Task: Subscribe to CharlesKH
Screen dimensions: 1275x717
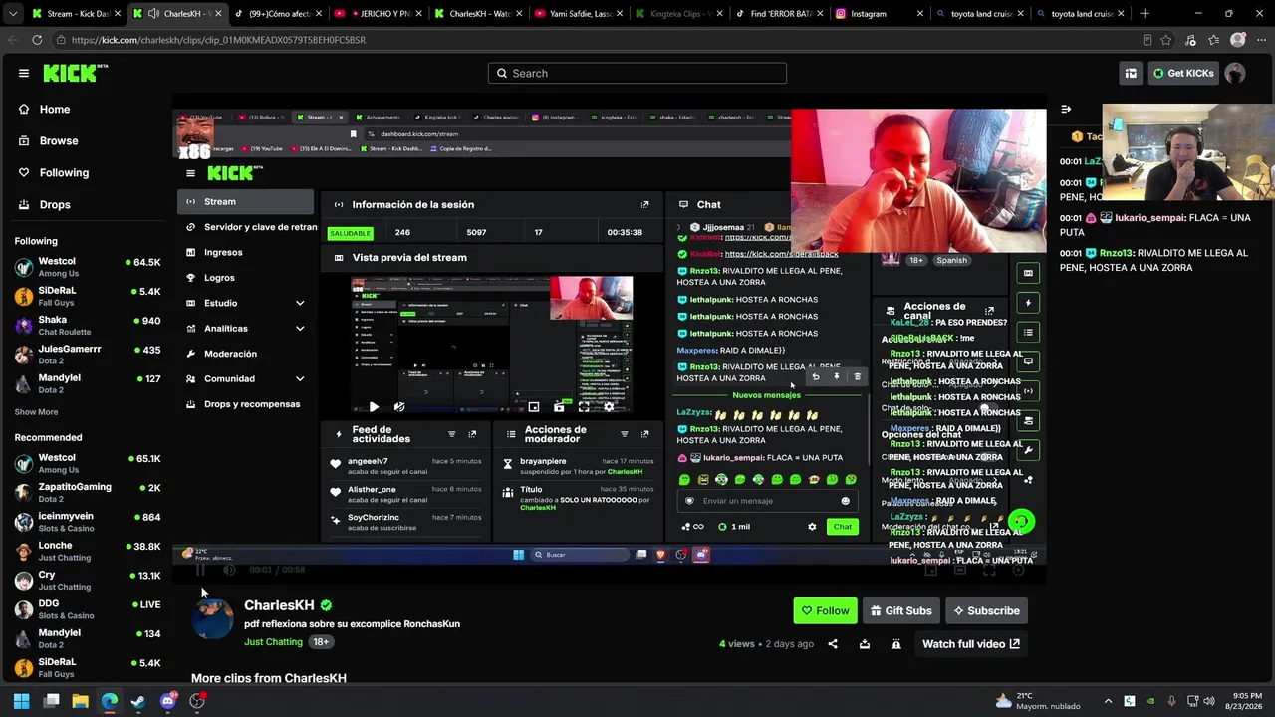Action: (986, 610)
